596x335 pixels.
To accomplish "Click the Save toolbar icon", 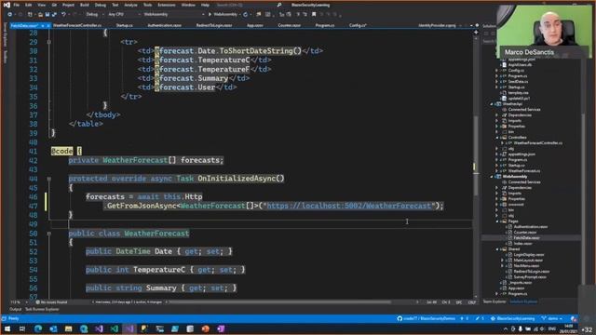I will tap(47, 15).
